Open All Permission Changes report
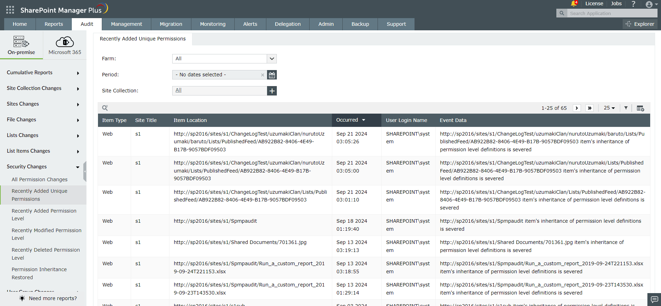Image resolution: width=661 pixels, height=306 pixels. tap(40, 179)
